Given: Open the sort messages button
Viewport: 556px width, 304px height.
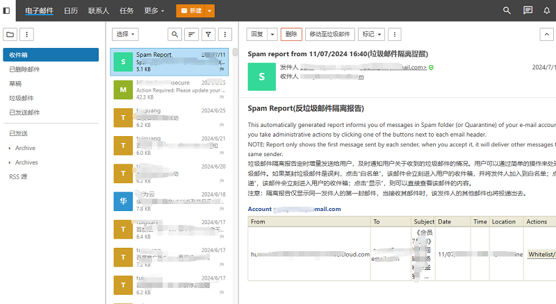Looking at the screenshot, I should click(192, 35).
